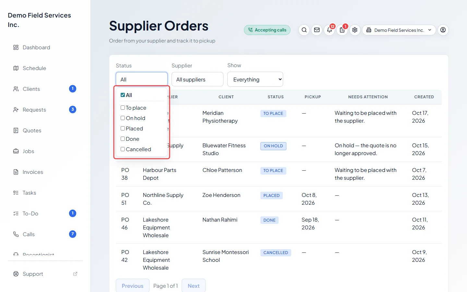
Task: Click the Requests icon in sidebar
Action: 16,110
